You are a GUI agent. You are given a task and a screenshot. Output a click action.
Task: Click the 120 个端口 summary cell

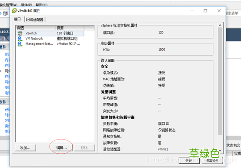(65, 34)
